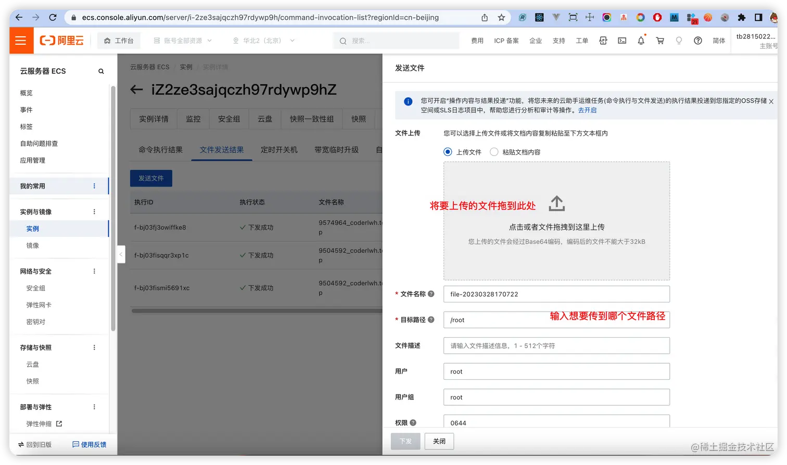Click the table horizontal scrollbar

[257, 311]
